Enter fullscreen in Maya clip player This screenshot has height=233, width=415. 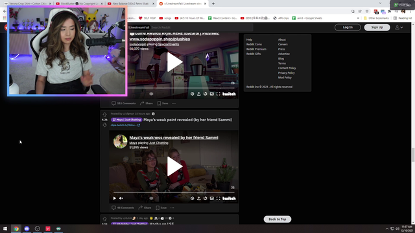click(219, 198)
